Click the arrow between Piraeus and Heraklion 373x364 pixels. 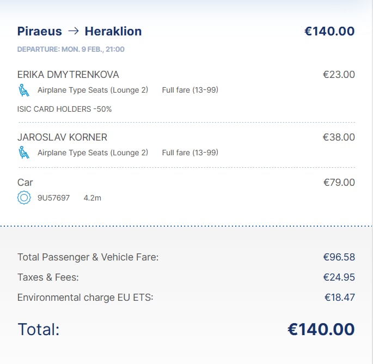74,31
